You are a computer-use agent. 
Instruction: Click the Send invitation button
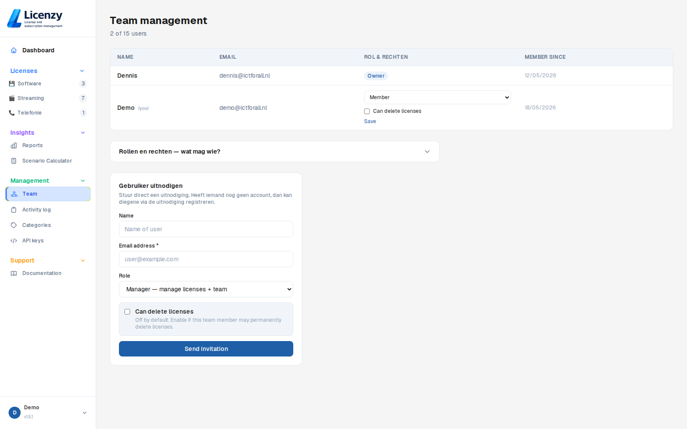[x=206, y=349]
